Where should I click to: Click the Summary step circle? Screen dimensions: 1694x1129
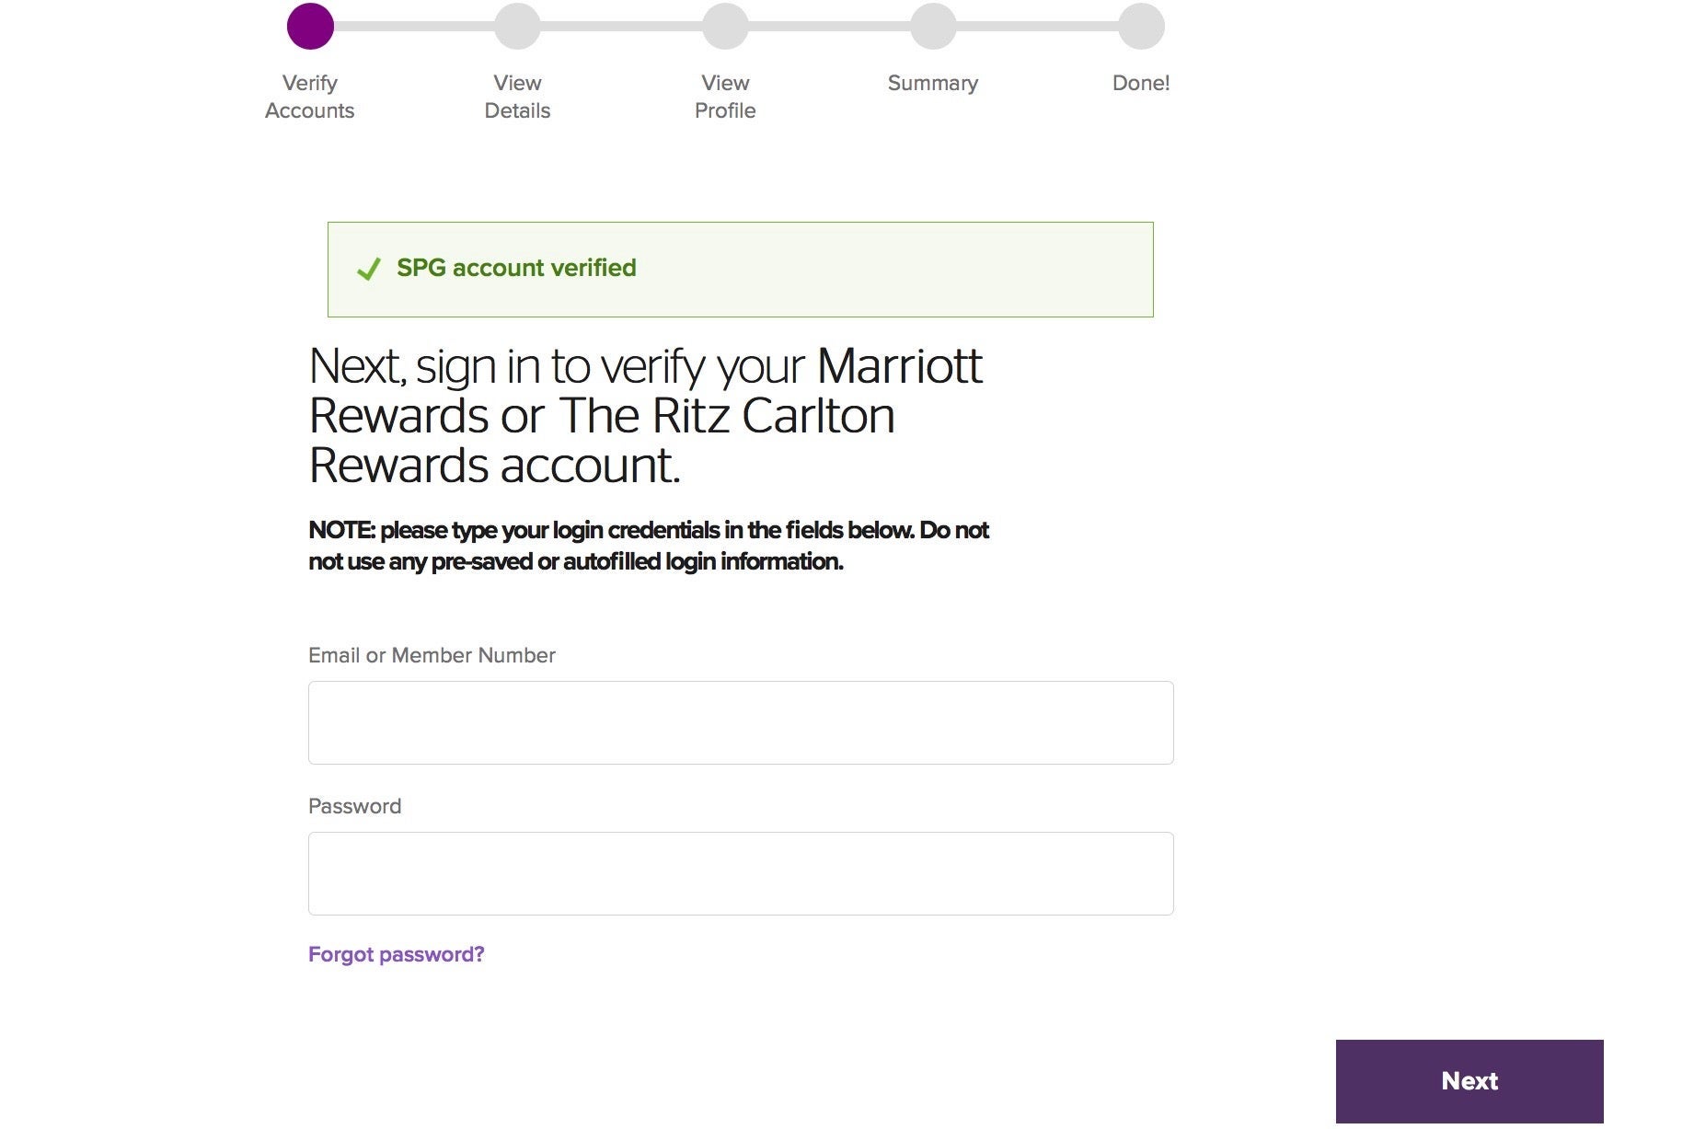(933, 26)
